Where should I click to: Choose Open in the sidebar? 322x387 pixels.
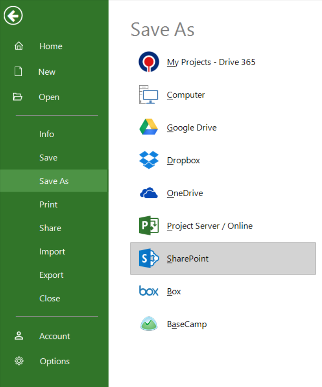(x=49, y=97)
